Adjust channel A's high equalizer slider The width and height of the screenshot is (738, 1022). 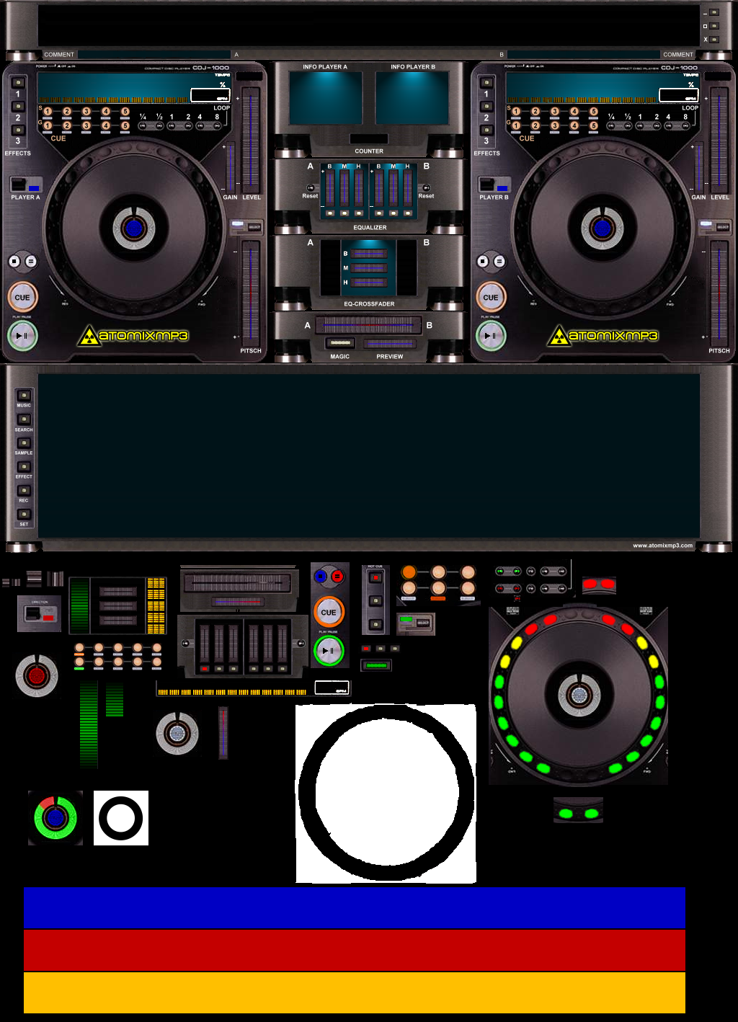[359, 188]
